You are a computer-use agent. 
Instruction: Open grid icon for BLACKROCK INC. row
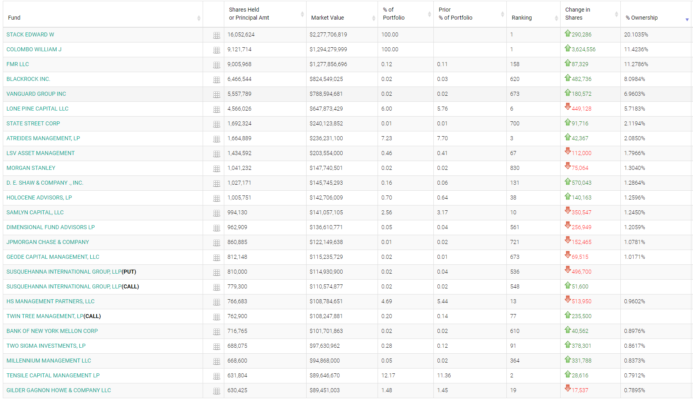(x=217, y=80)
